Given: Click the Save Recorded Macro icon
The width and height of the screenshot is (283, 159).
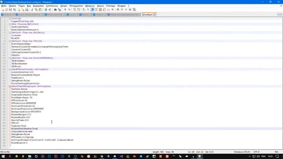Looking at the screenshot, I should tap(134, 10).
